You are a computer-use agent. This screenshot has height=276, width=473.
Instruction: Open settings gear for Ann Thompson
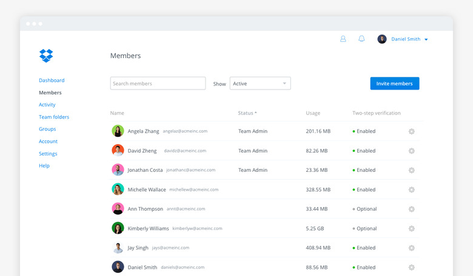click(412, 209)
